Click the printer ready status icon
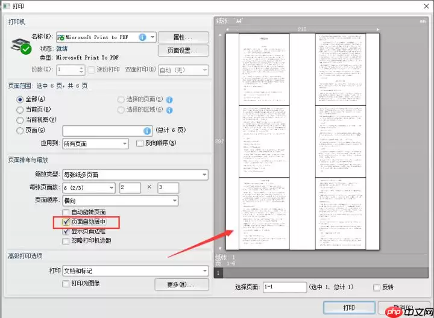The width and height of the screenshot is (434, 318). tap(26, 49)
